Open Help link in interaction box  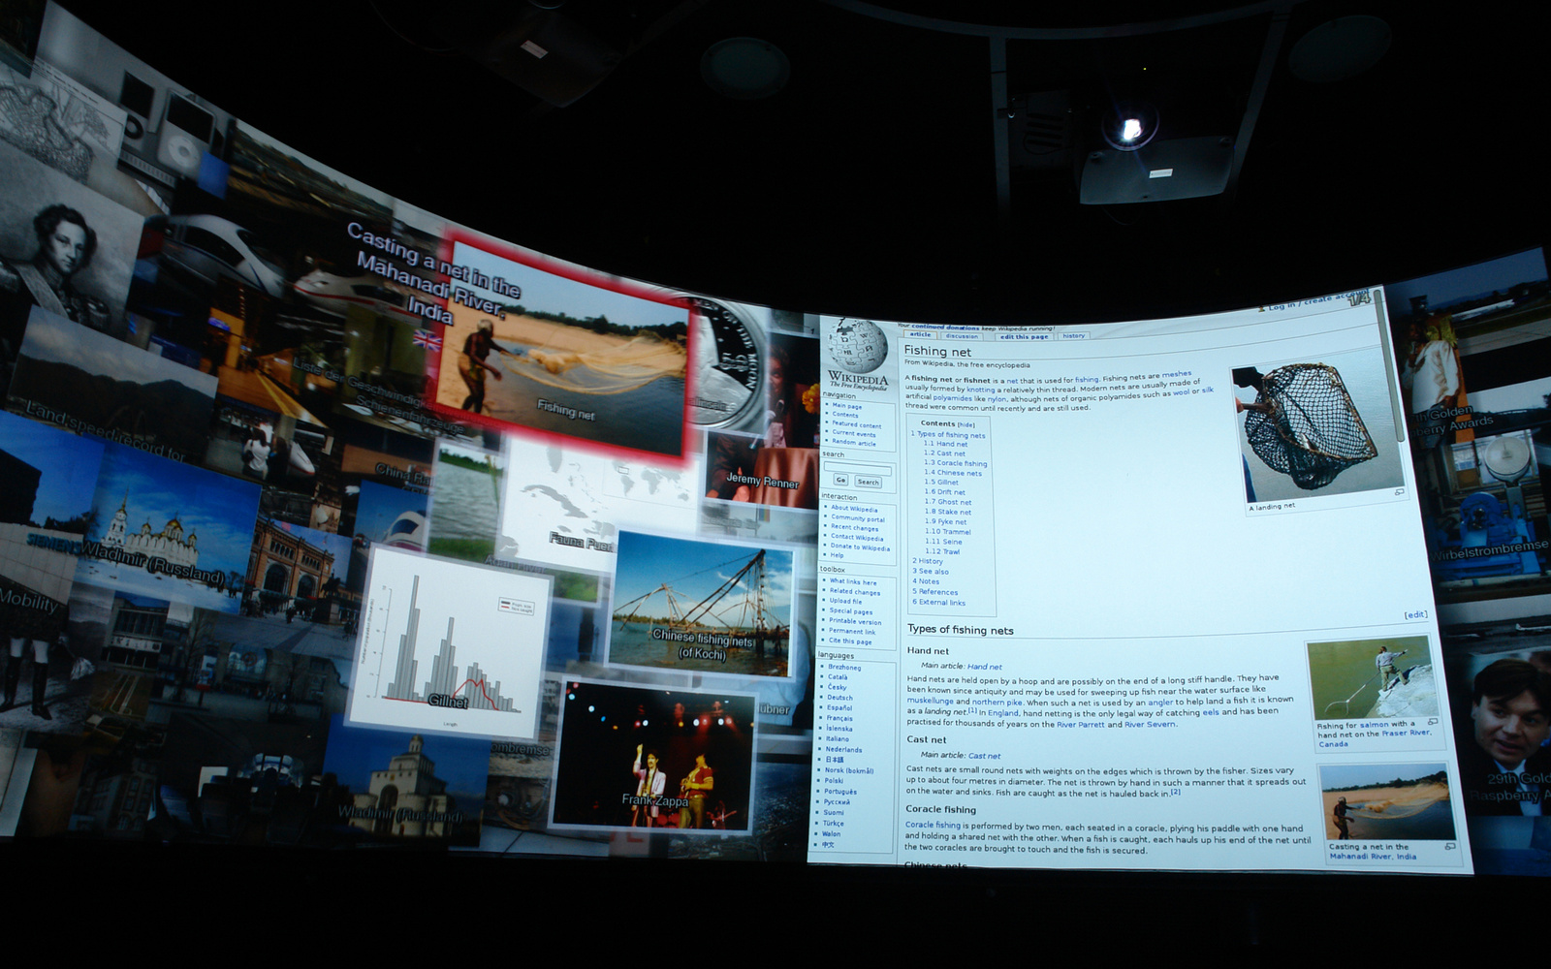click(837, 556)
